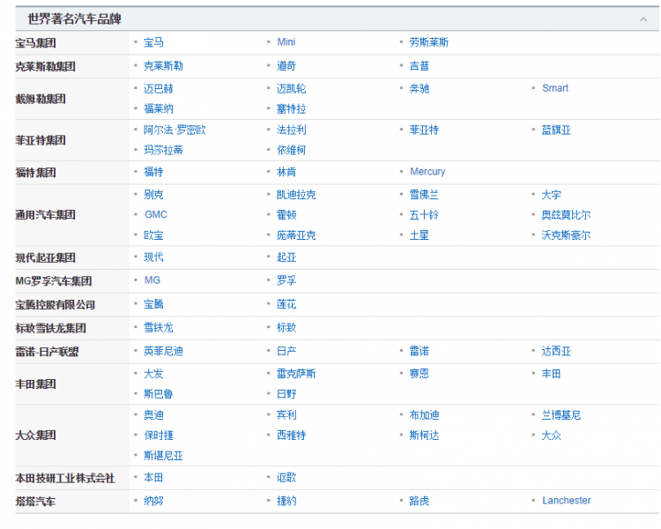Click the 欧宝 link

click(153, 235)
